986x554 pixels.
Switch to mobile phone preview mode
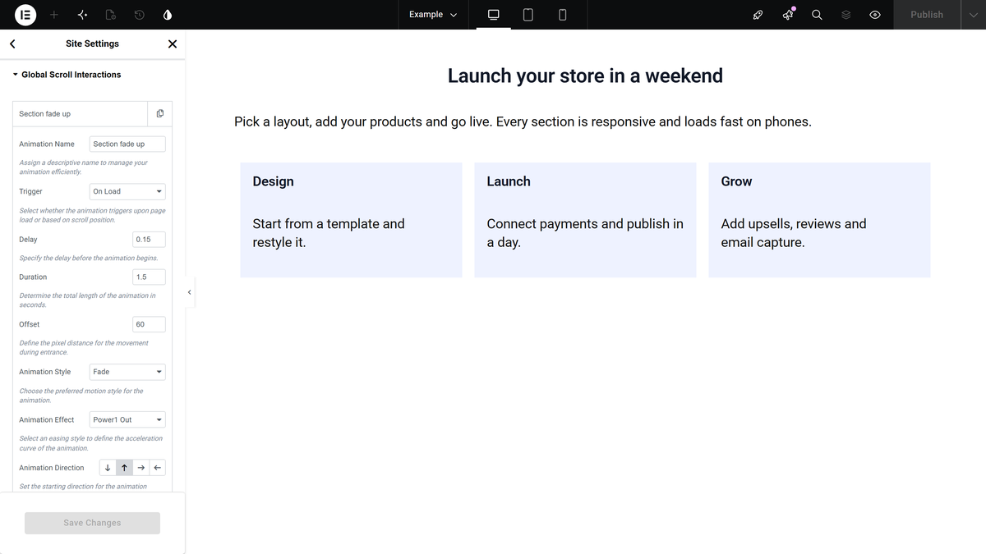coord(562,15)
